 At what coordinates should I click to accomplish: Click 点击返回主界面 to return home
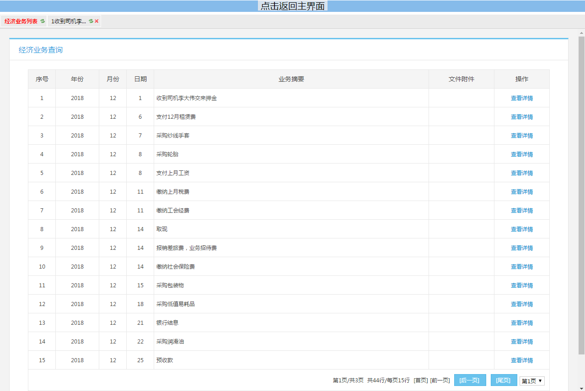pyautogui.click(x=293, y=6)
